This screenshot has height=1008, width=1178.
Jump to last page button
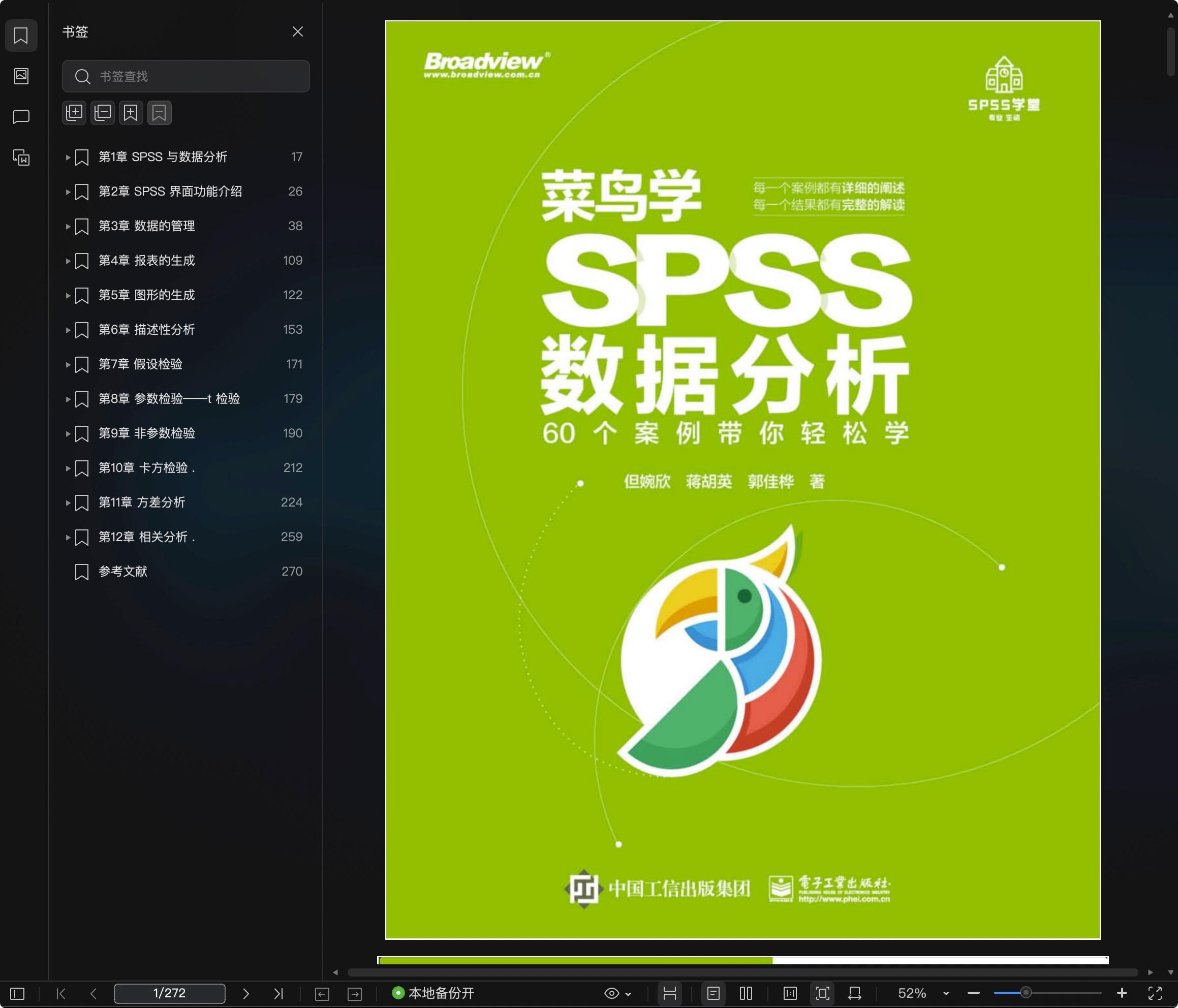[x=278, y=993]
